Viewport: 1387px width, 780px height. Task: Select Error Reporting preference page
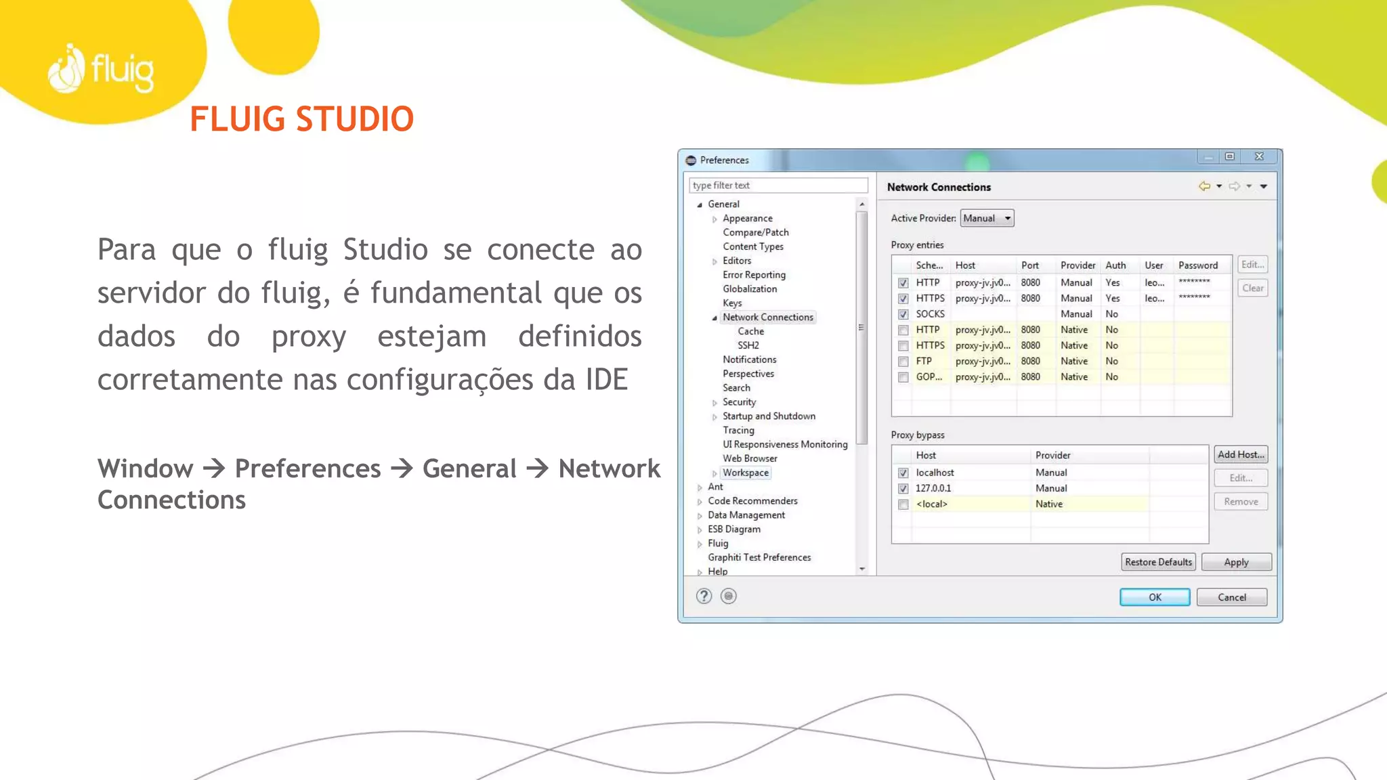pyautogui.click(x=754, y=275)
